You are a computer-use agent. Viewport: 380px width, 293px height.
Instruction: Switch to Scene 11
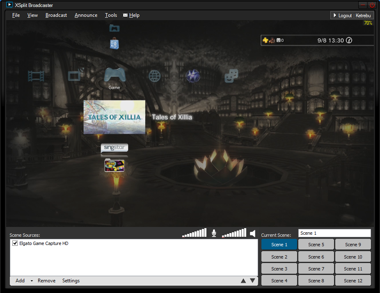[x=353, y=268]
